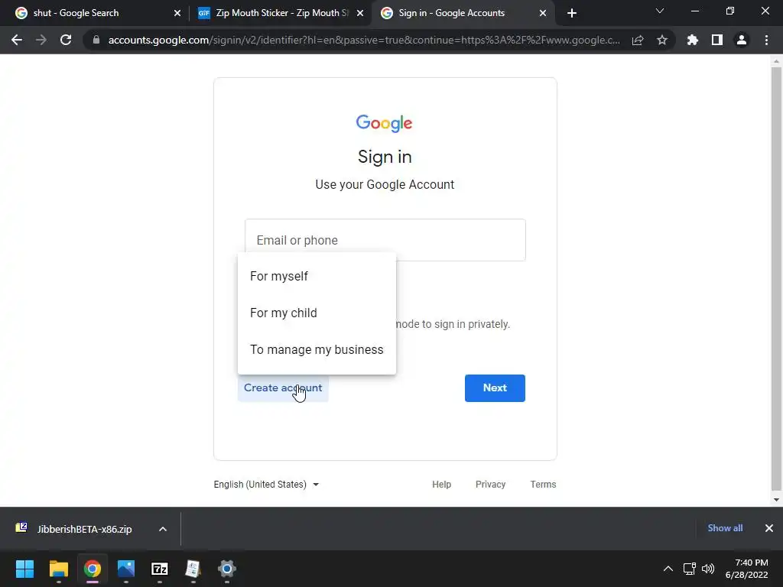Click the browser forward arrow
The width and height of the screenshot is (783, 587).
41,40
